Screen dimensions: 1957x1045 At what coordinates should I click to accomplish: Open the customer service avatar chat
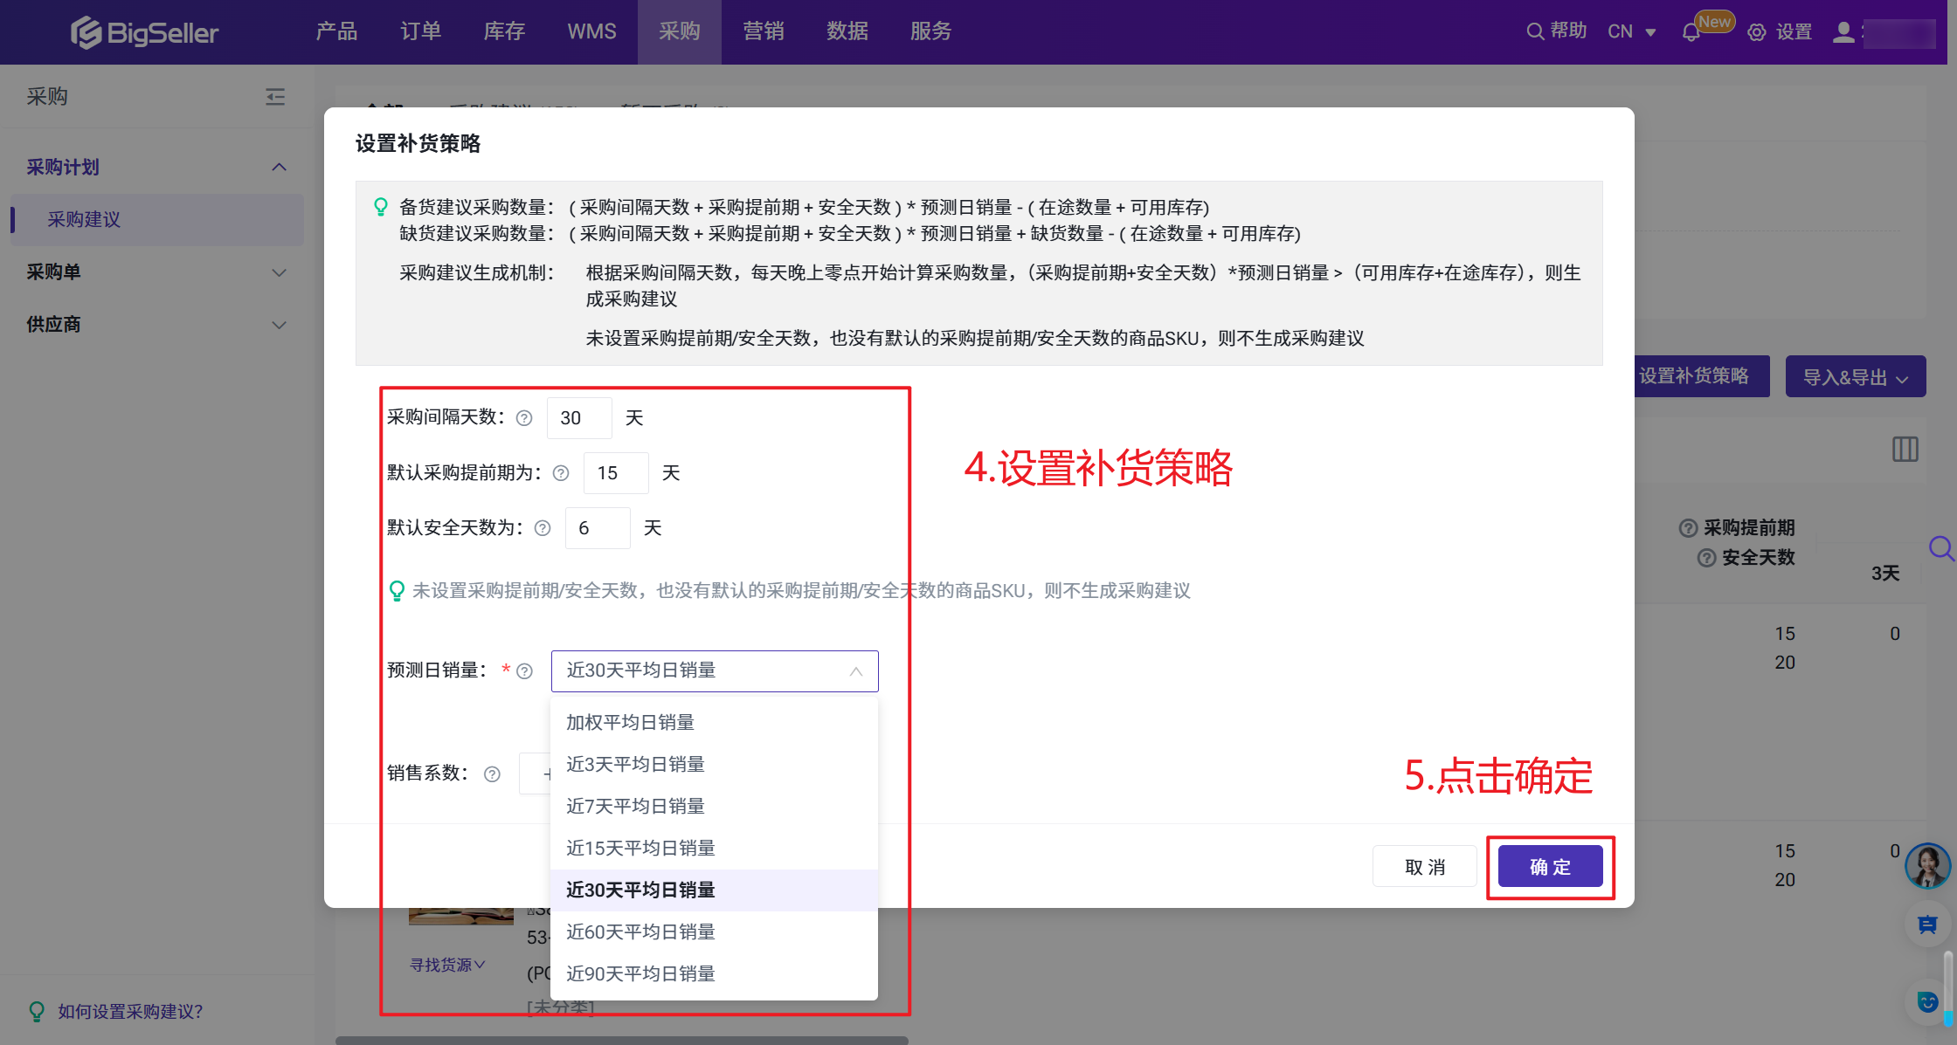[x=1926, y=864]
